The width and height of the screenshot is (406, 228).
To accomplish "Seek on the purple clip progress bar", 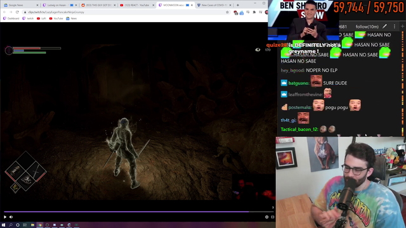I will pos(139,212).
